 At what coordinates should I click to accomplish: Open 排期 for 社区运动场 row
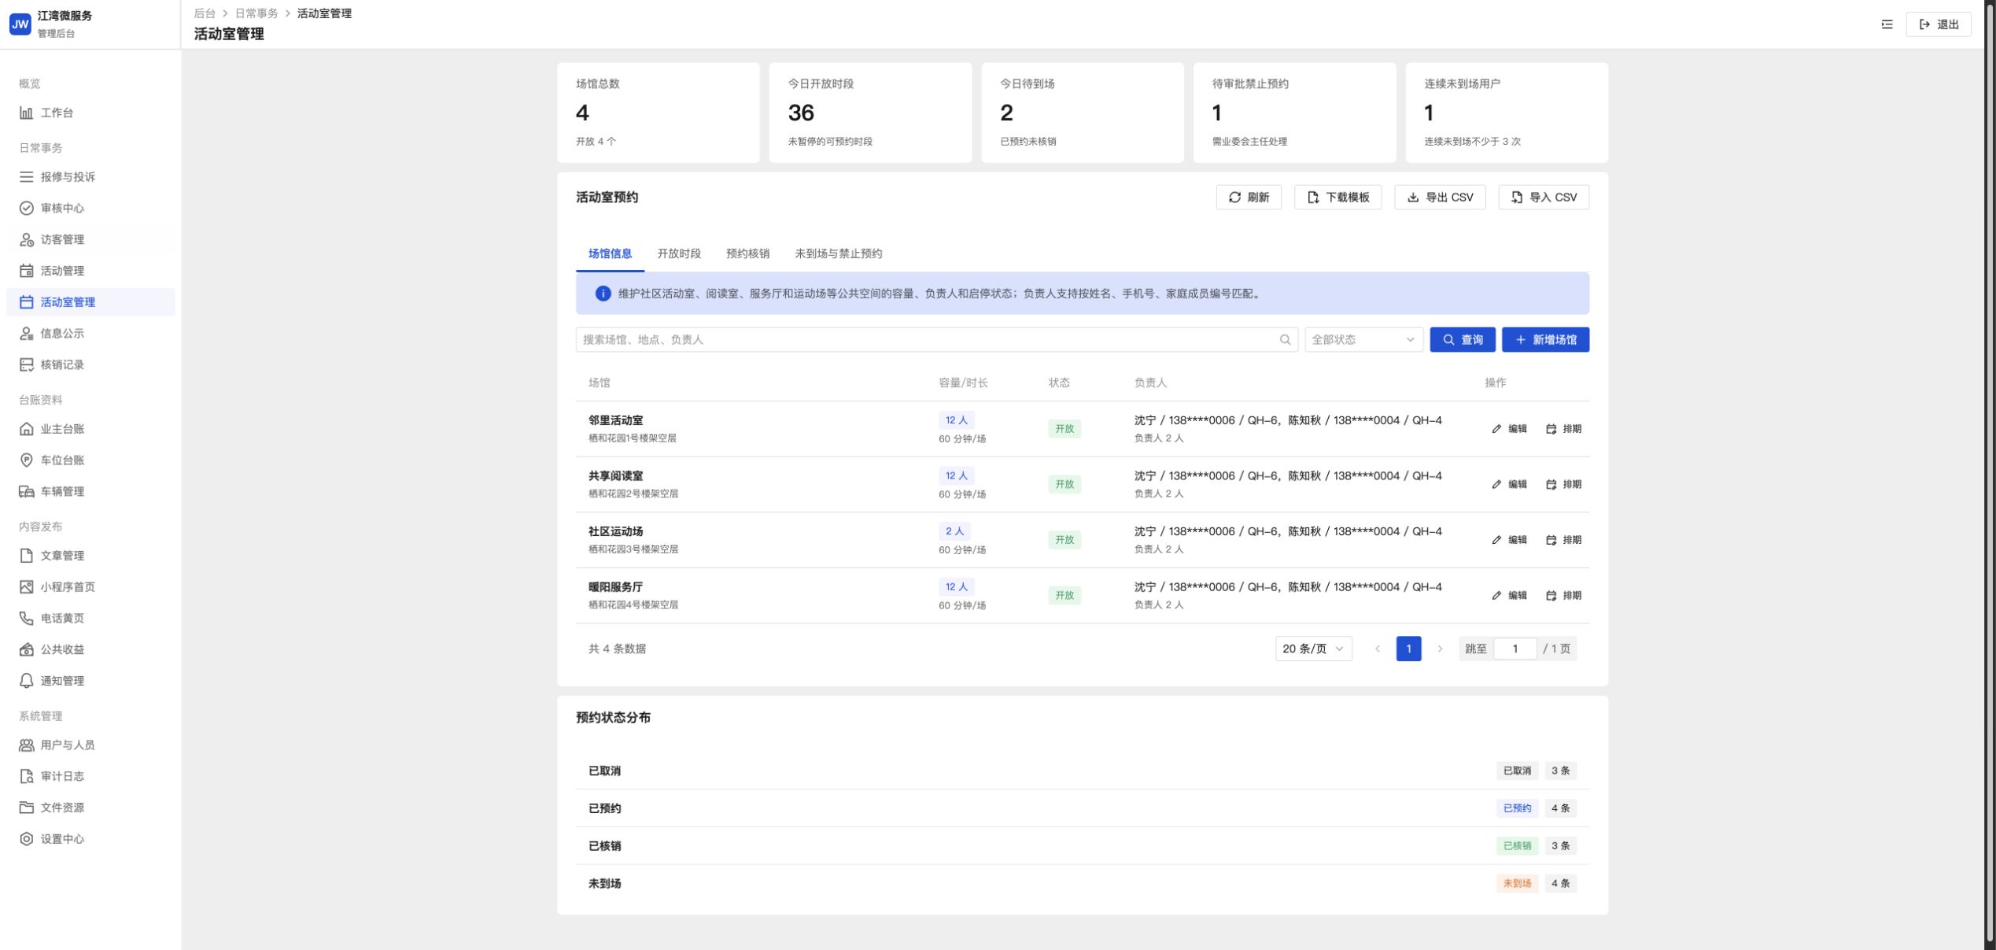point(1564,540)
